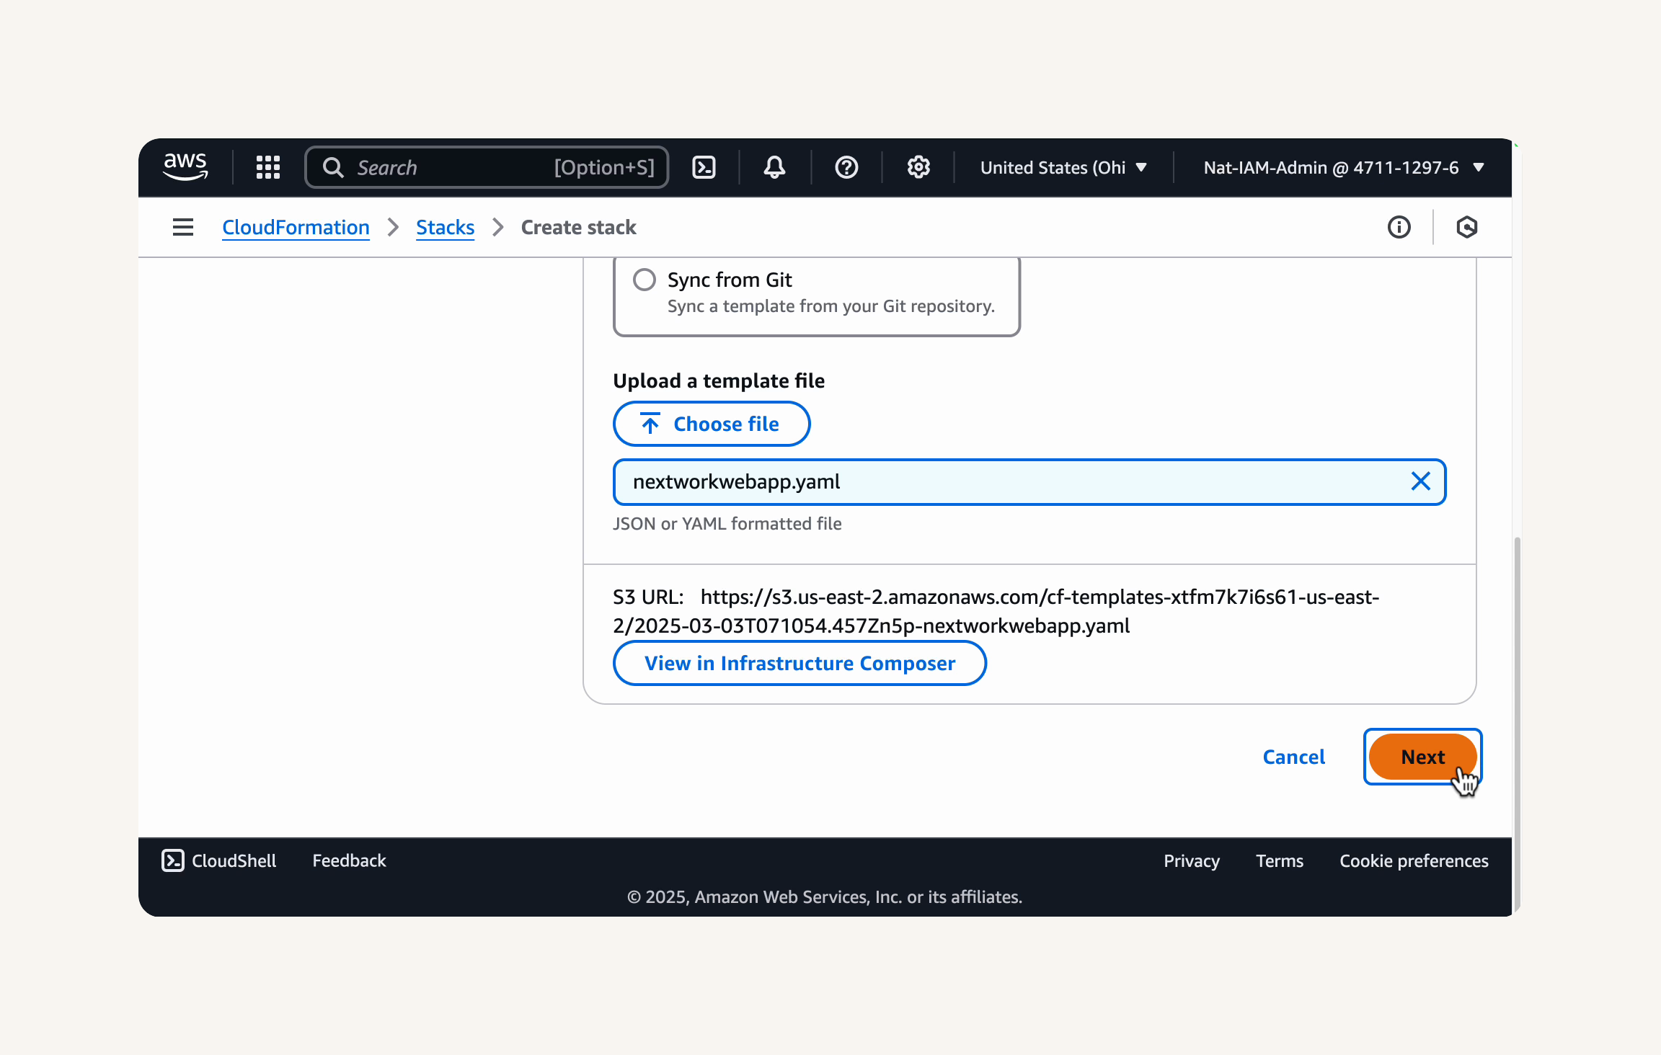The width and height of the screenshot is (1661, 1055).
Task: Select the Sync from Git radio option
Action: [645, 280]
